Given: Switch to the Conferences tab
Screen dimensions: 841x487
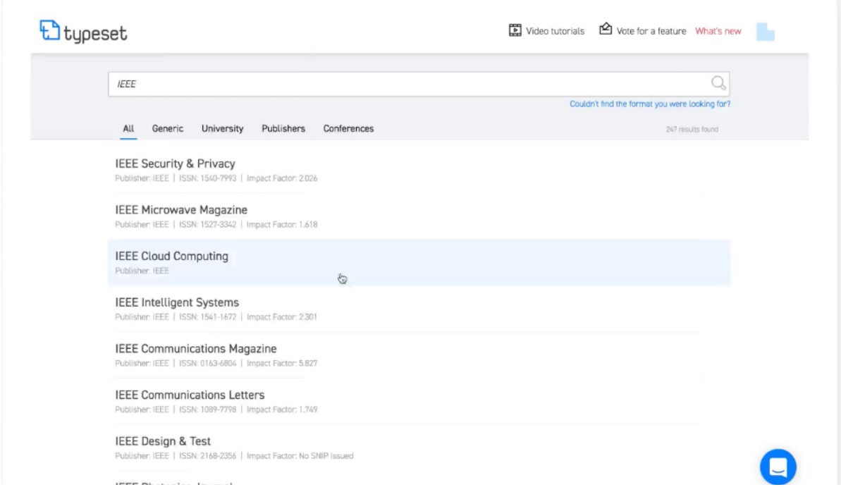Looking at the screenshot, I should (348, 129).
